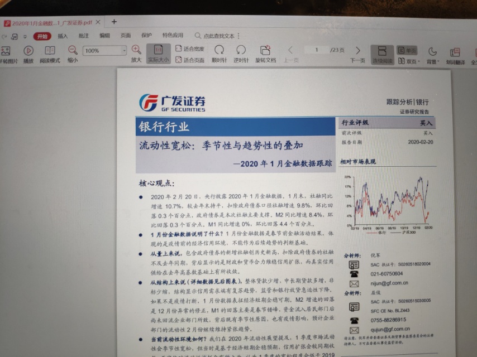The image size is (477, 357).
Task: Enable 阅读模式 reading mode
Action: coord(50,54)
